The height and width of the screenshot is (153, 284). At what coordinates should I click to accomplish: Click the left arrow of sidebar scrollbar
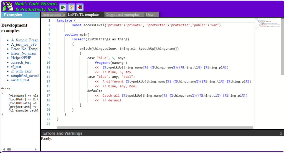tap(4, 149)
